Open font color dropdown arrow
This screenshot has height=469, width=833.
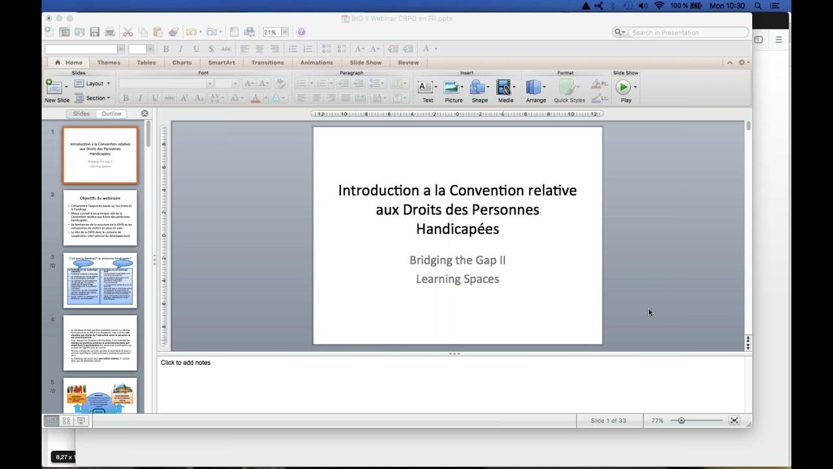[x=266, y=98]
